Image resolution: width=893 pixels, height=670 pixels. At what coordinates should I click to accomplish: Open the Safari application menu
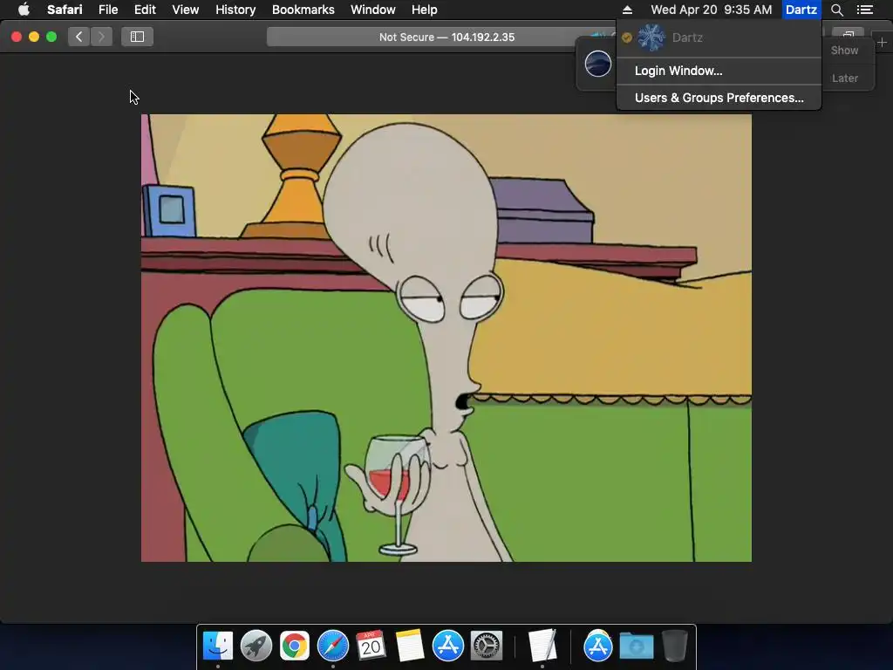tap(65, 10)
